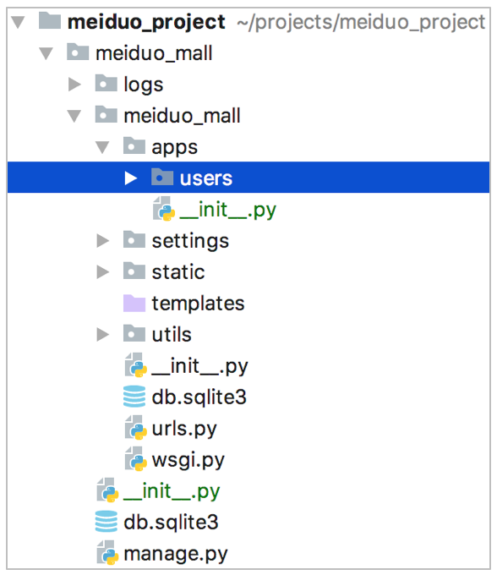The height and width of the screenshot is (575, 497).
Task: Select wsgi.py in the tree
Action: (188, 460)
